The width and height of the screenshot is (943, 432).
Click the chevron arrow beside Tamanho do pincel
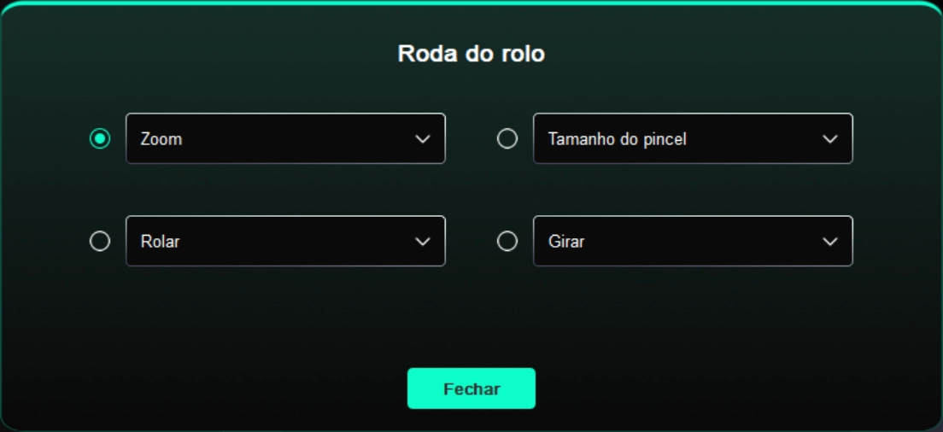[x=829, y=139]
